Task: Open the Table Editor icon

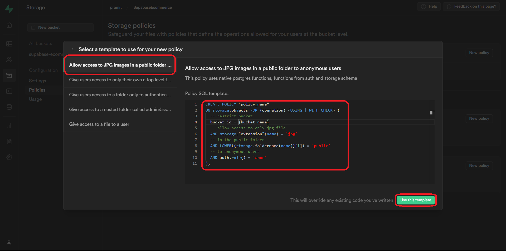Action: pyautogui.click(x=9, y=44)
